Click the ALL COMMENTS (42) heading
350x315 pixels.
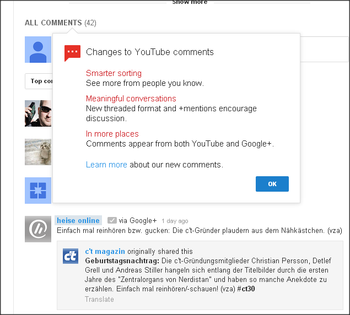click(61, 23)
